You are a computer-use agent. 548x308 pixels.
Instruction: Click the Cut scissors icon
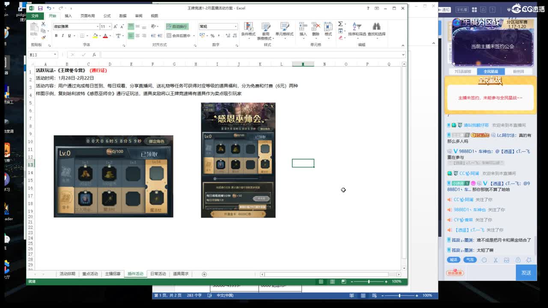tap(43, 25)
